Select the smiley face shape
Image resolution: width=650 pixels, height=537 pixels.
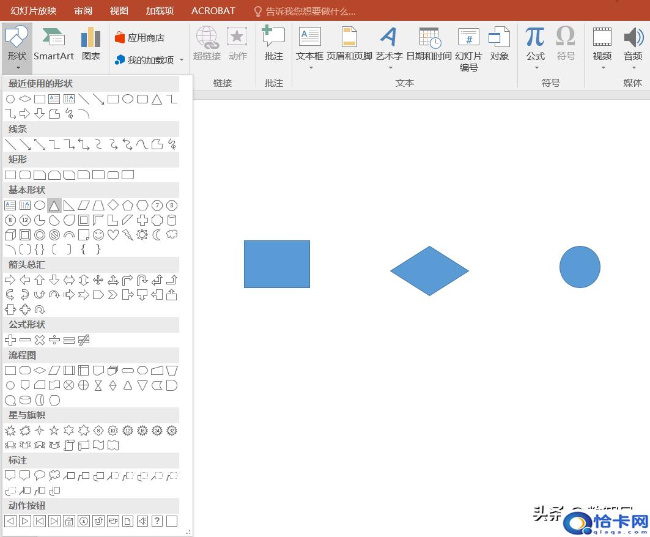[x=98, y=235]
